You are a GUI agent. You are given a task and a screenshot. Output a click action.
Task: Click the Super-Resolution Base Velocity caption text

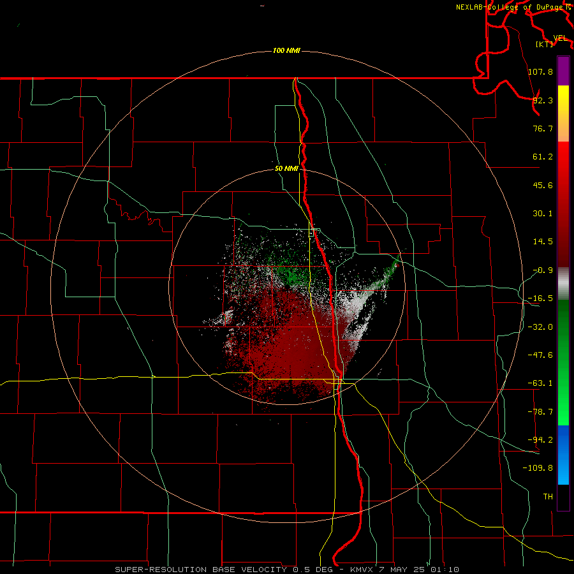286,570
